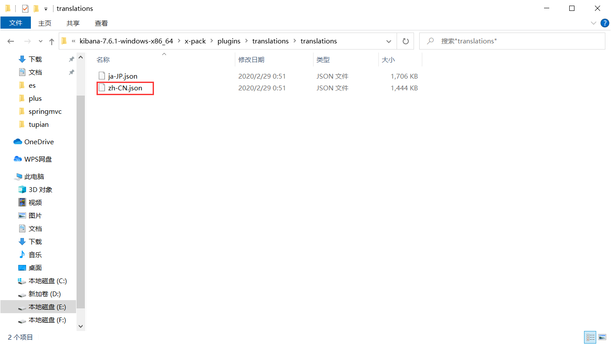Click the x-pack breadcrumb segment
Viewport: 611px width, 344px height.
(195, 41)
